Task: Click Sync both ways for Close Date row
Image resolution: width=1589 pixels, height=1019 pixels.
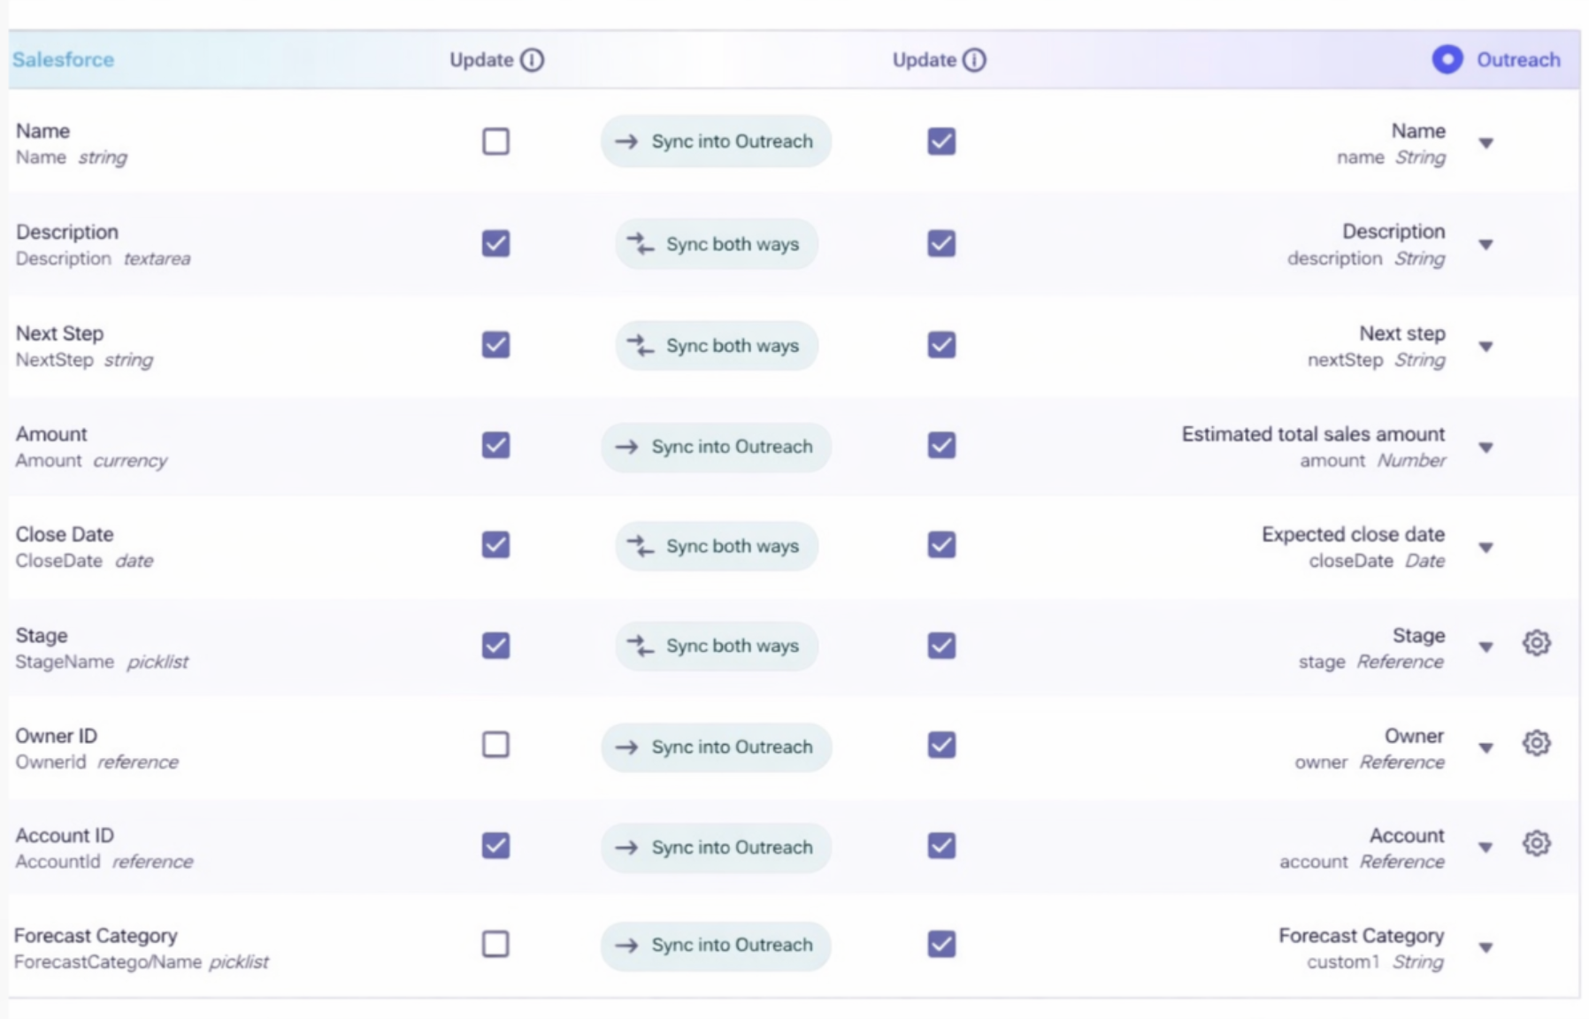Action: pos(717,547)
